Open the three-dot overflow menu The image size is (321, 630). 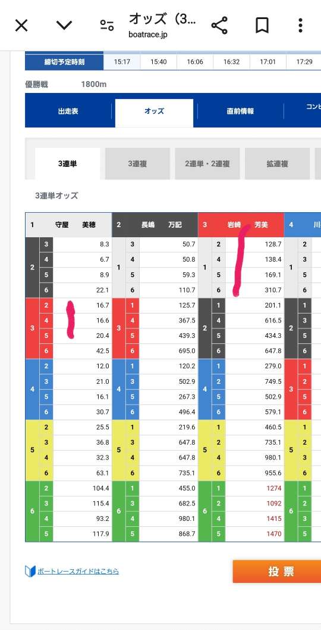pyautogui.click(x=300, y=26)
